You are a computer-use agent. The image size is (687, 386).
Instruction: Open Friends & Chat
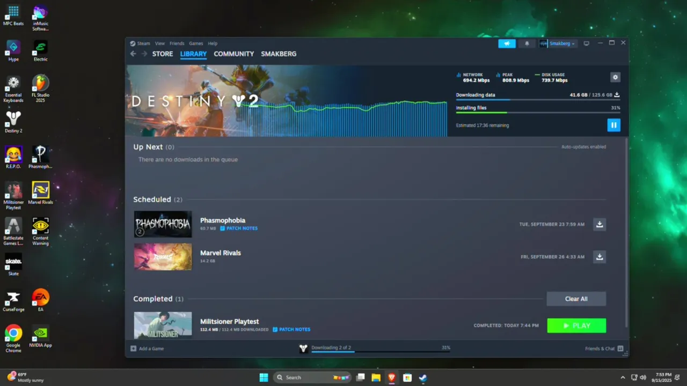pos(604,348)
